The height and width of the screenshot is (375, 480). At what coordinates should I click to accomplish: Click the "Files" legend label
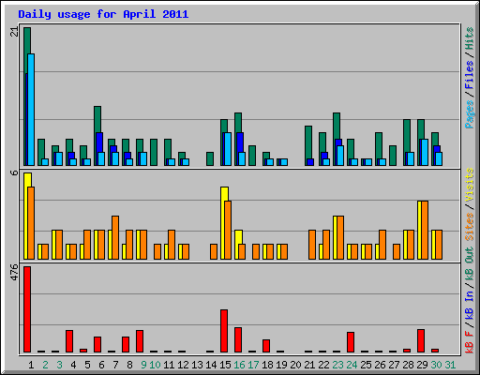(470, 75)
